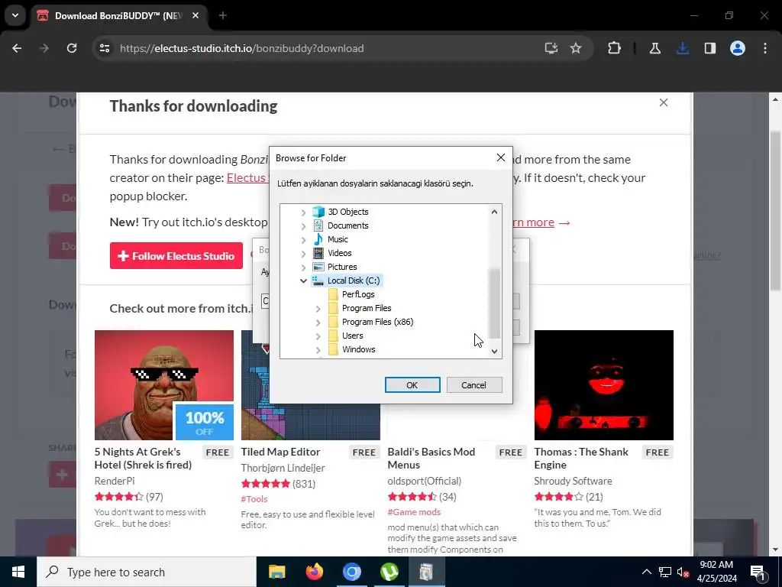Open the notification center icon
782x587 pixels.
point(758,572)
